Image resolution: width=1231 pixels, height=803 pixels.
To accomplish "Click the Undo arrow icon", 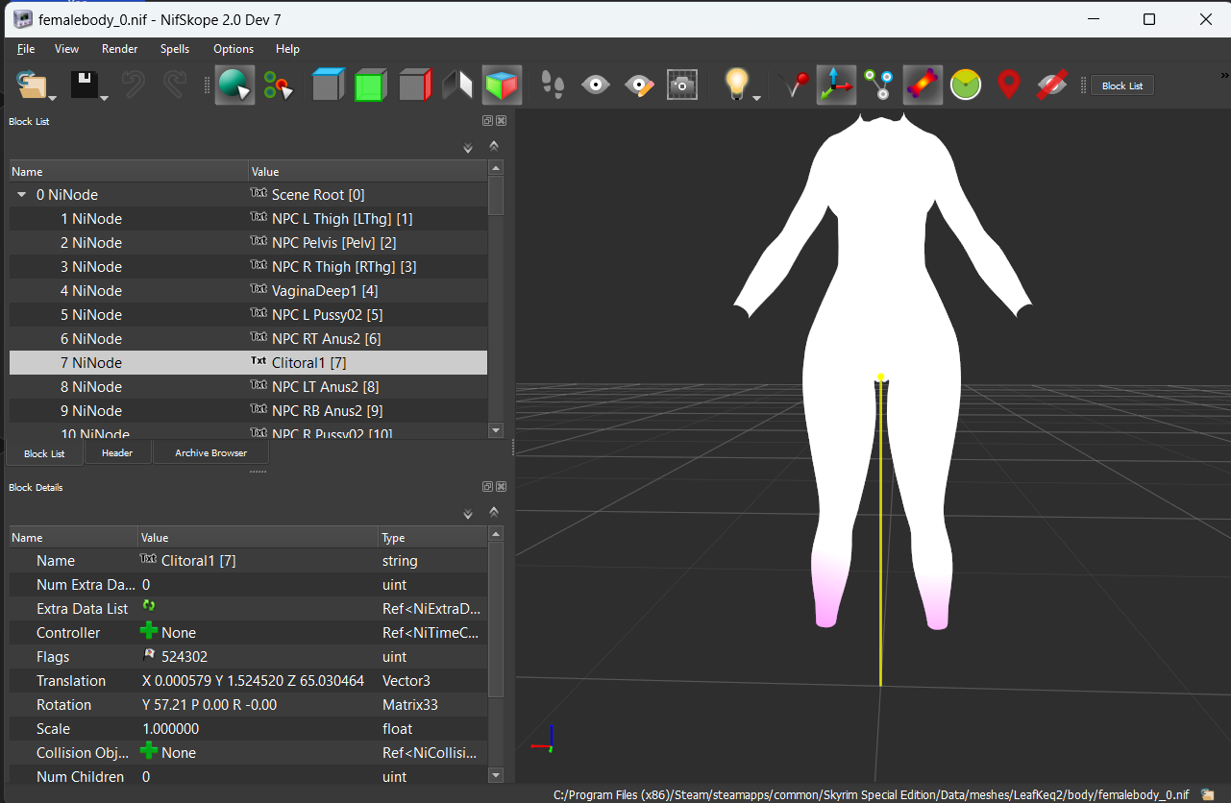I will [x=134, y=85].
